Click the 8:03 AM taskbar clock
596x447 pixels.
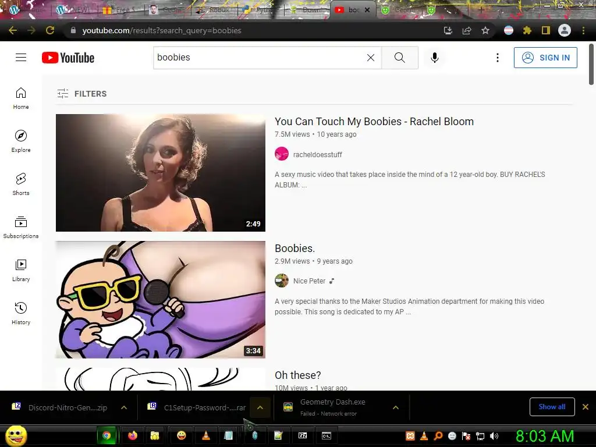click(545, 436)
